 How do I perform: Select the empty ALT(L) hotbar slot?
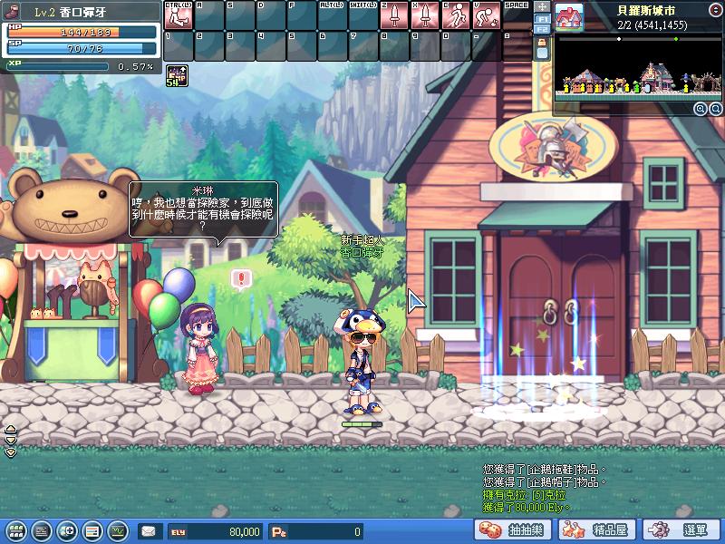(x=333, y=15)
